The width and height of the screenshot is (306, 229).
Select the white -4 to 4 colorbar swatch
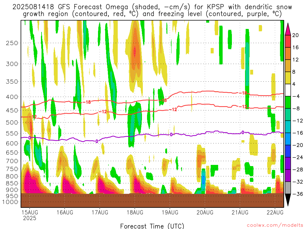288,90
